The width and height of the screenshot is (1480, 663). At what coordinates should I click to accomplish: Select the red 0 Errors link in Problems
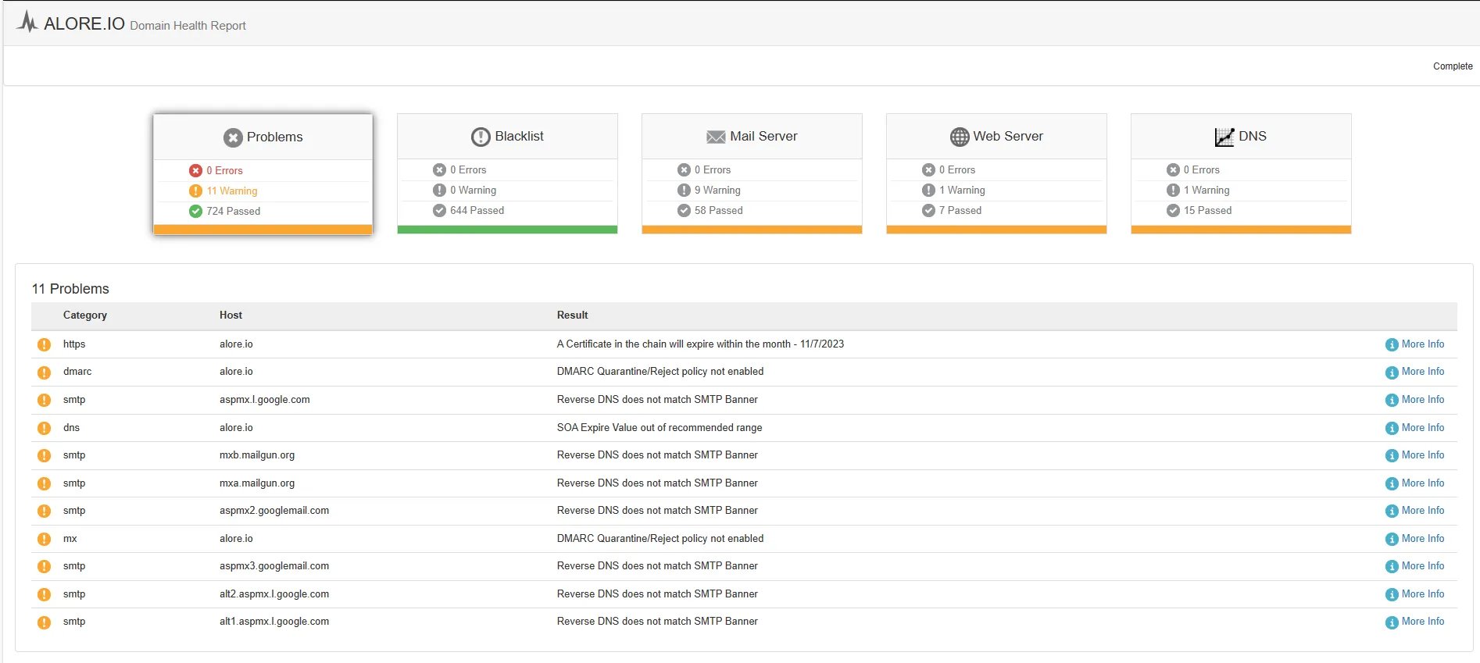pyautogui.click(x=224, y=170)
